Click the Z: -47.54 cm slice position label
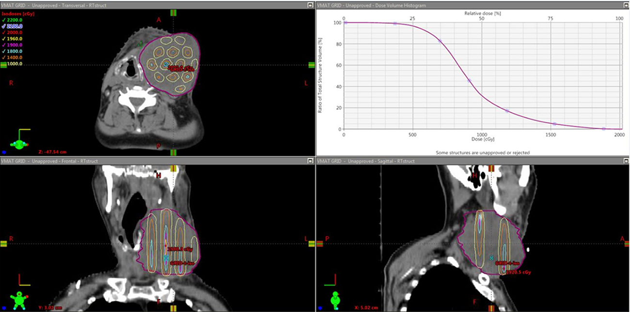The image size is (630, 312). [x=53, y=151]
